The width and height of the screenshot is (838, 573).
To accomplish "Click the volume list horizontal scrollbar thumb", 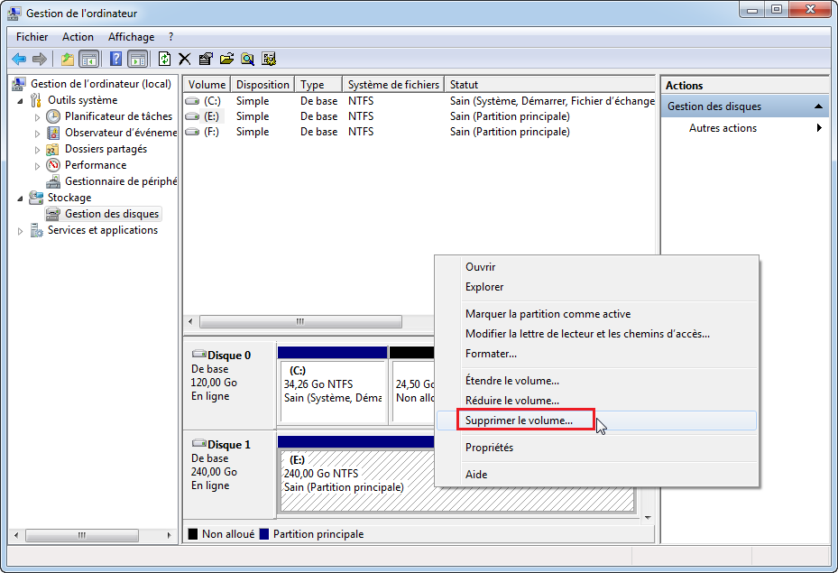I will click(x=300, y=321).
